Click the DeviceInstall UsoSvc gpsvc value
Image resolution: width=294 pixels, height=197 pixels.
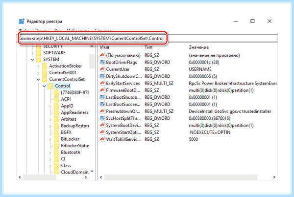(230, 111)
